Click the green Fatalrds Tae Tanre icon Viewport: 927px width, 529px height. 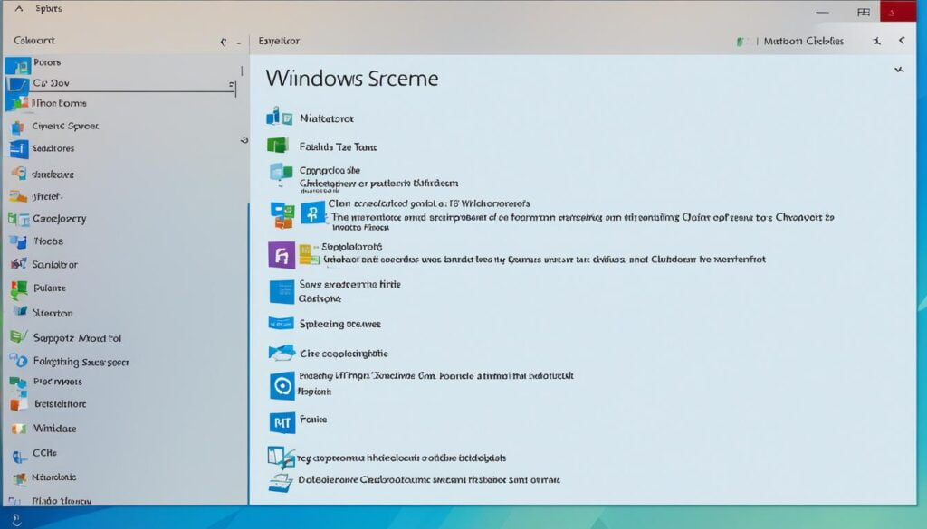(277, 145)
